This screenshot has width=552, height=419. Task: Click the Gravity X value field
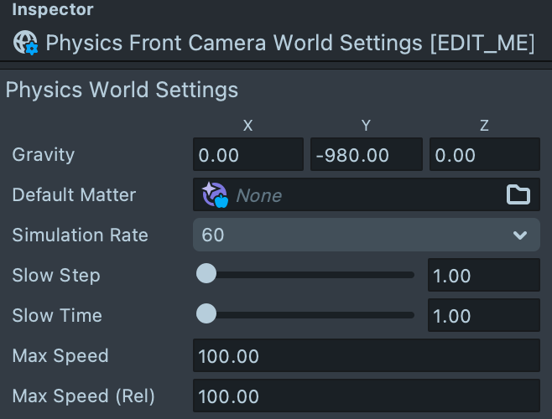tap(247, 155)
